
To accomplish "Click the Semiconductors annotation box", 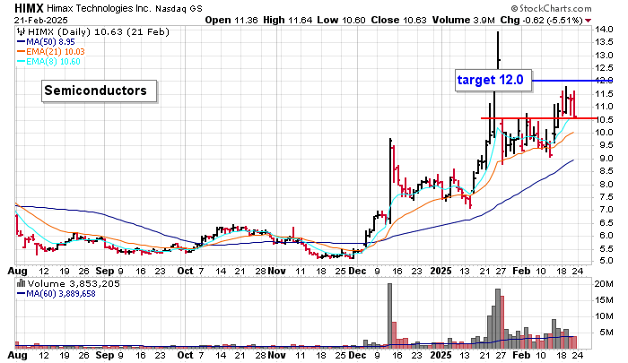I will 99,91.
